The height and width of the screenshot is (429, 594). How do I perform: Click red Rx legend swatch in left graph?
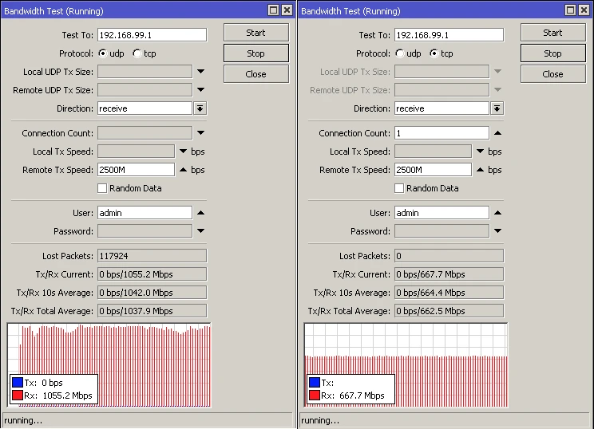coord(18,396)
